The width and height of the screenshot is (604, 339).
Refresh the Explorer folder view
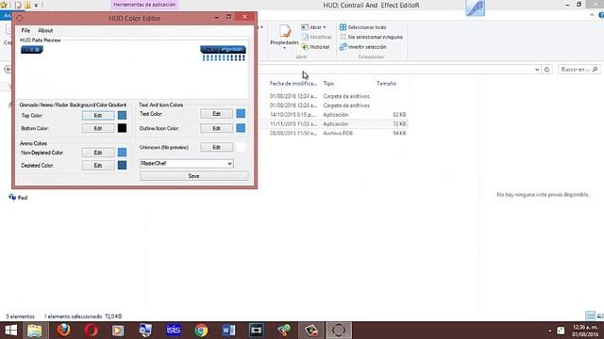coord(547,70)
